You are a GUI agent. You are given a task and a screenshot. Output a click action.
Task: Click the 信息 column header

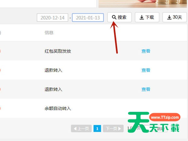pos(49,33)
